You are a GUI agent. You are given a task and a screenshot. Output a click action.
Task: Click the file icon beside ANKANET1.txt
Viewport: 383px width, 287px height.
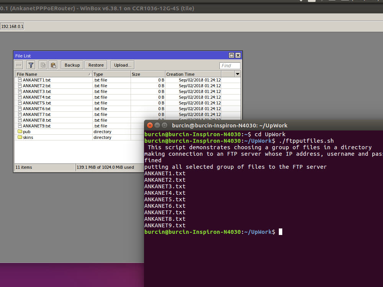(x=20, y=80)
